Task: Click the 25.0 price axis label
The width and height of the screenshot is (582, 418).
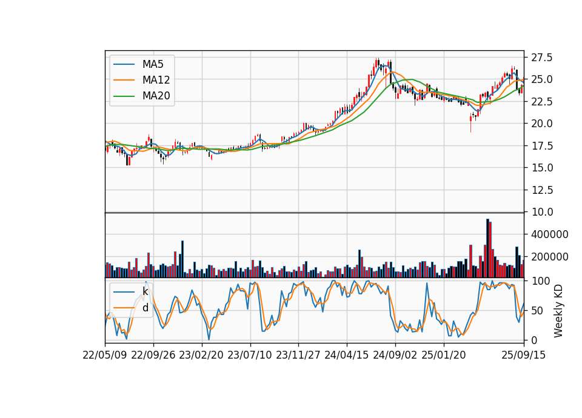Action: (x=542, y=80)
